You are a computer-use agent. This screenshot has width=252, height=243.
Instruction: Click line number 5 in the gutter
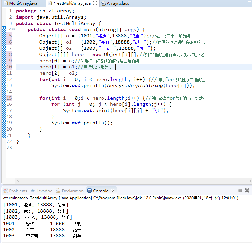point(10,36)
